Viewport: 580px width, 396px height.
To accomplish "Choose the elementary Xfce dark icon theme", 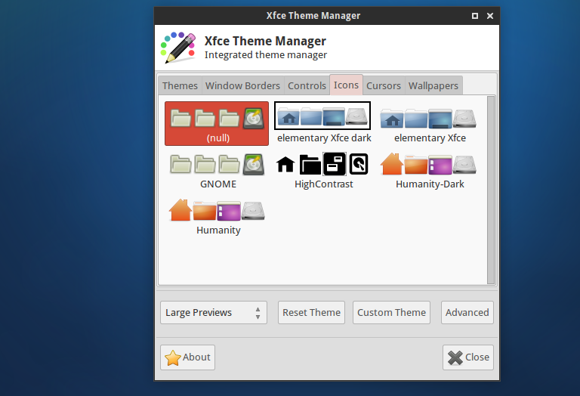I will click(x=322, y=123).
